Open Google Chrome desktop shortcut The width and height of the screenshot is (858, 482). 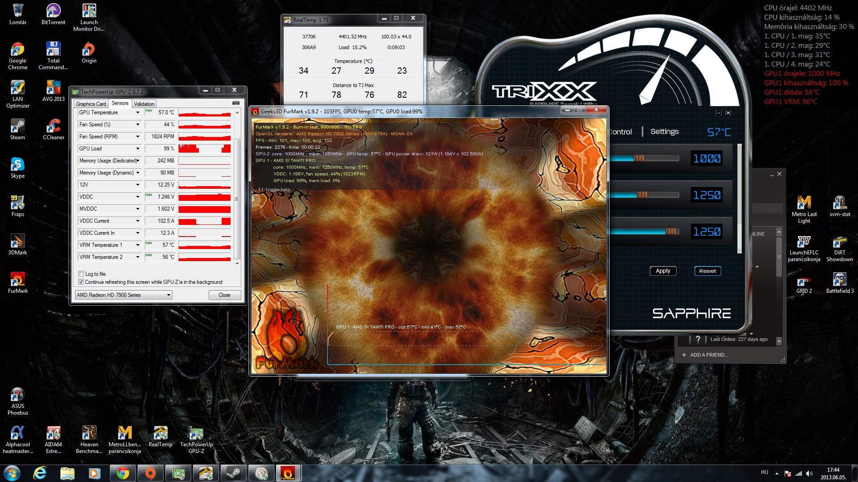pos(17,55)
